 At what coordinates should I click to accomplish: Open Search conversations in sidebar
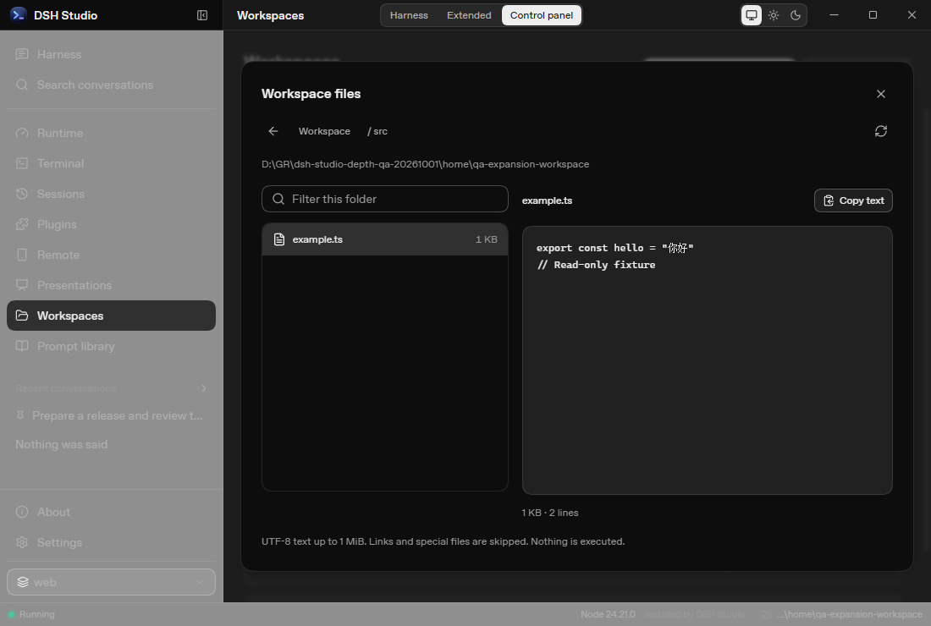(x=112, y=85)
